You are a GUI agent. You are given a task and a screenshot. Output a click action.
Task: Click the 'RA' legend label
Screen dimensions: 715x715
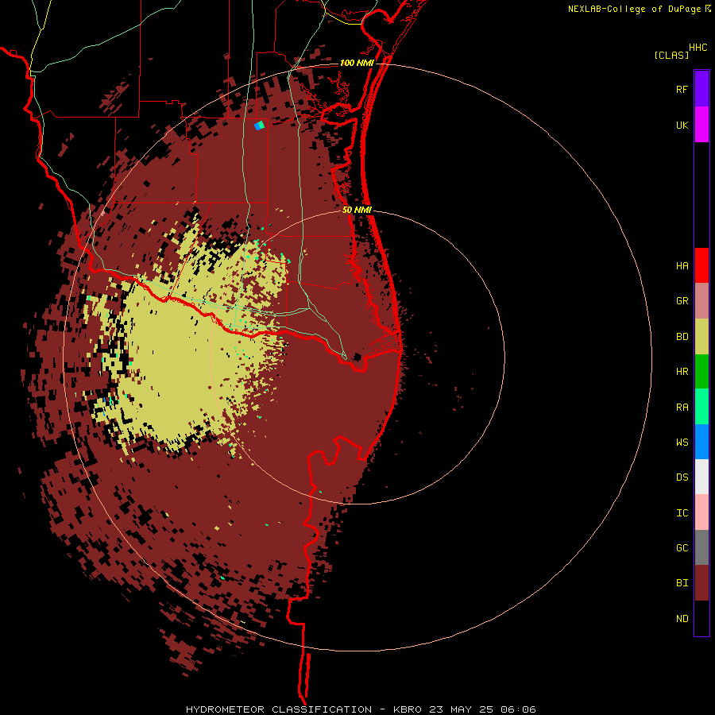pos(682,407)
